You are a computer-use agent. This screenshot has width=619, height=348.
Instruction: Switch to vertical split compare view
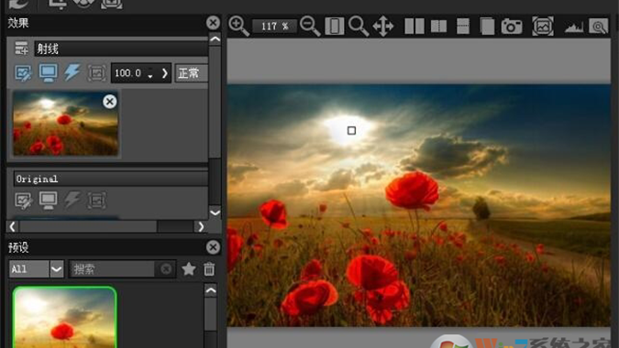[x=438, y=27]
